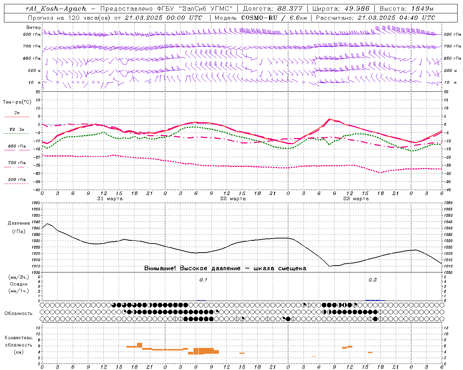Select the forecast start 21.03.2025 00:00 UTC text
The height and width of the screenshot is (370, 463).
(x=163, y=18)
